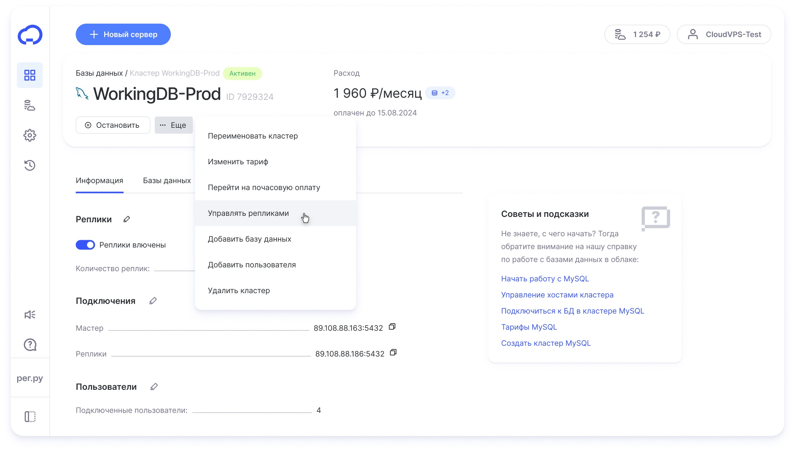This screenshot has width=795, height=451.
Task: Click the dashboard grid icon in sidebar
Action: click(x=29, y=75)
